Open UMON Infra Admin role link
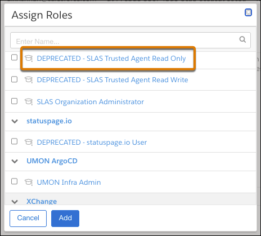The width and height of the screenshot is (261, 236). (x=69, y=182)
